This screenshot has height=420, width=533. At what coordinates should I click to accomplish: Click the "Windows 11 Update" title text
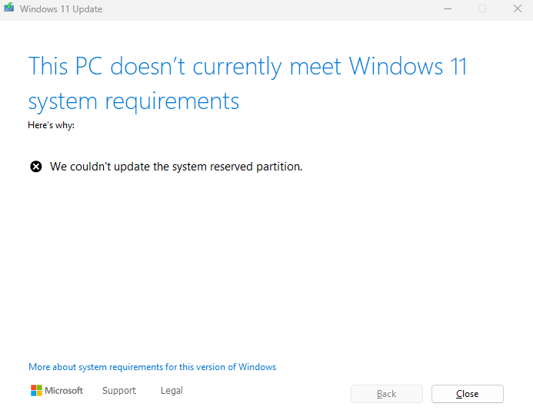click(x=61, y=9)
